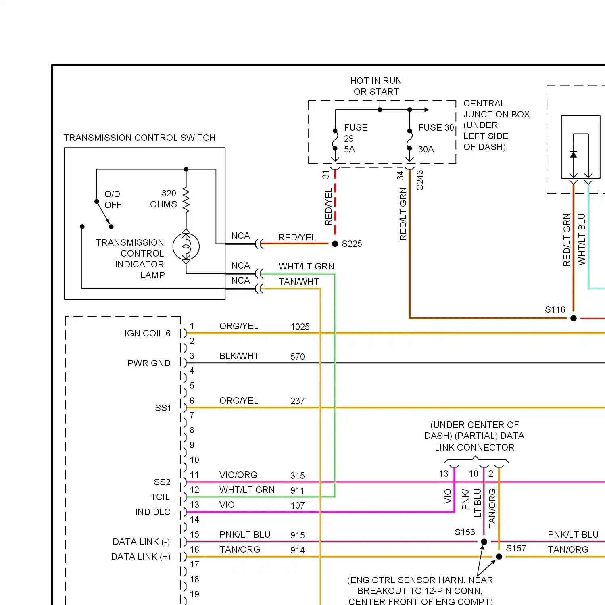605x605 pixels.
Task: Click the BLK/WHT wire label
Action: 239,356
